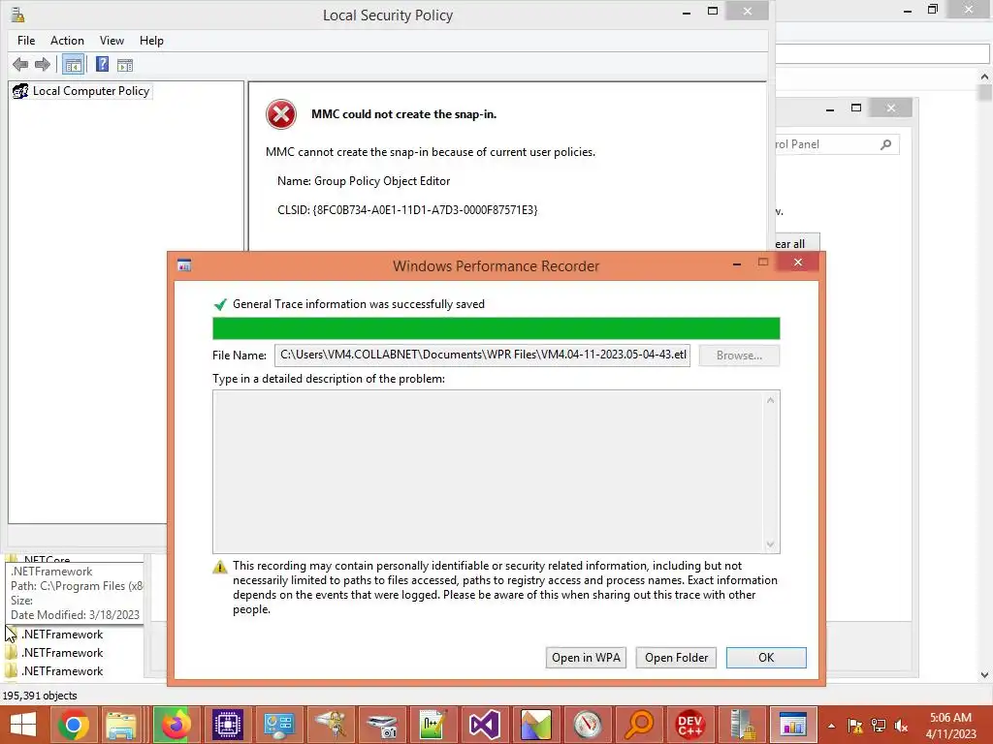The width and height of the screenshot is (993, 744).
Task: Click the 'ear all' button behind dialog
Action: (x=797, y=243)
